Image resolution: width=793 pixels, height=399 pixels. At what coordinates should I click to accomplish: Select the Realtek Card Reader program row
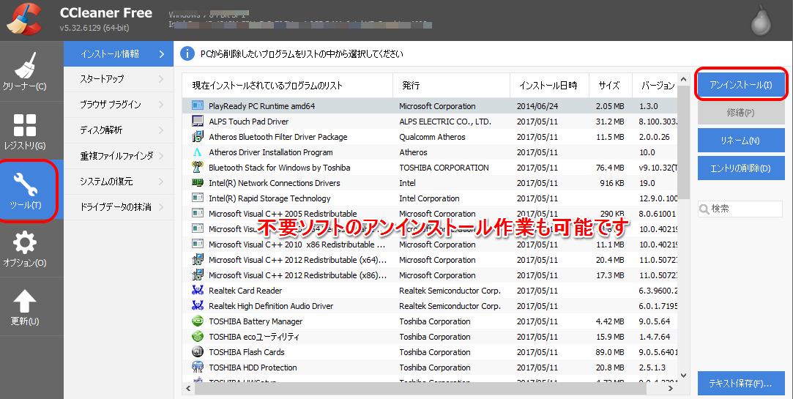(x=245, y=291)
